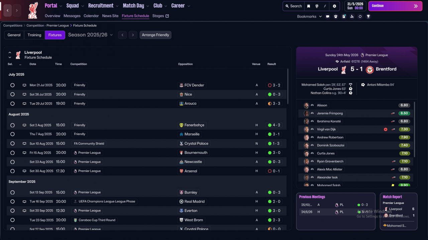
Task: Click the Liverpool club crest in top bar
Action: [x=33, y=10]
